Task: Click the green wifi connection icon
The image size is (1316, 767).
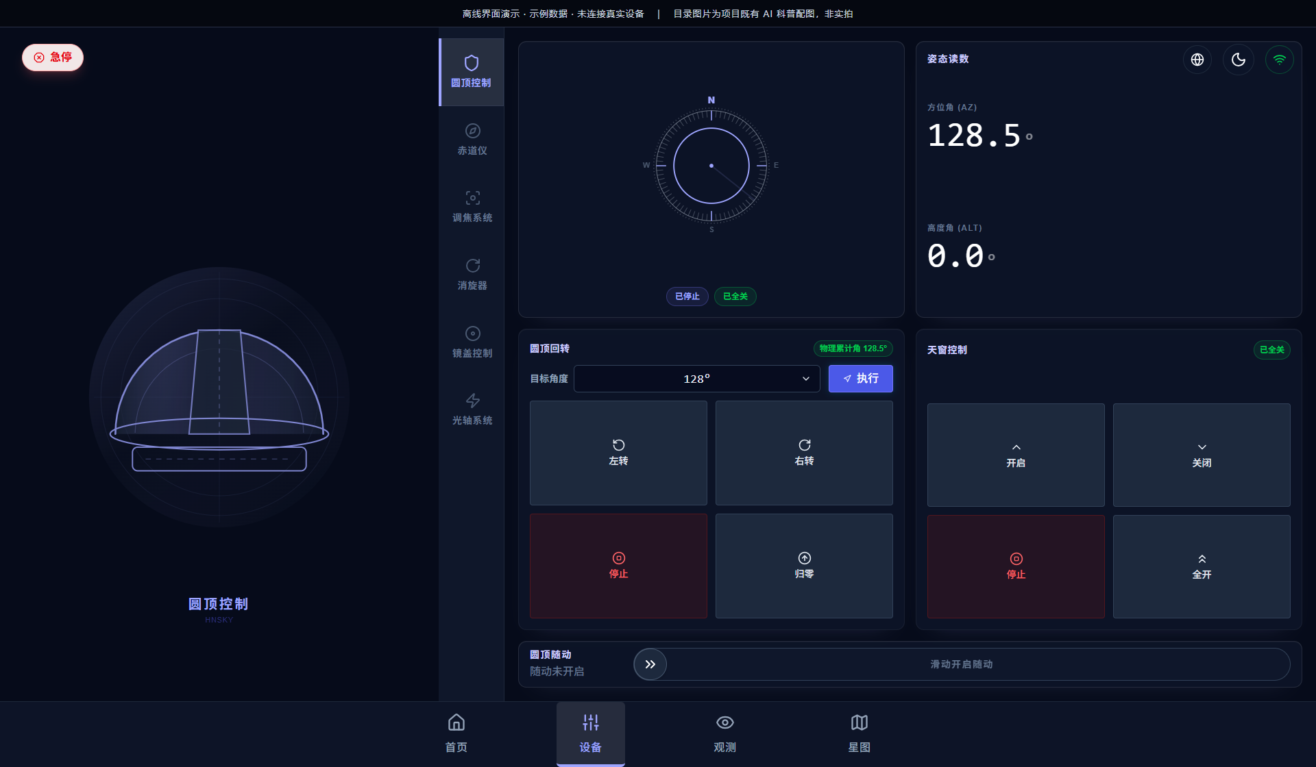Action: (1280, 60)
